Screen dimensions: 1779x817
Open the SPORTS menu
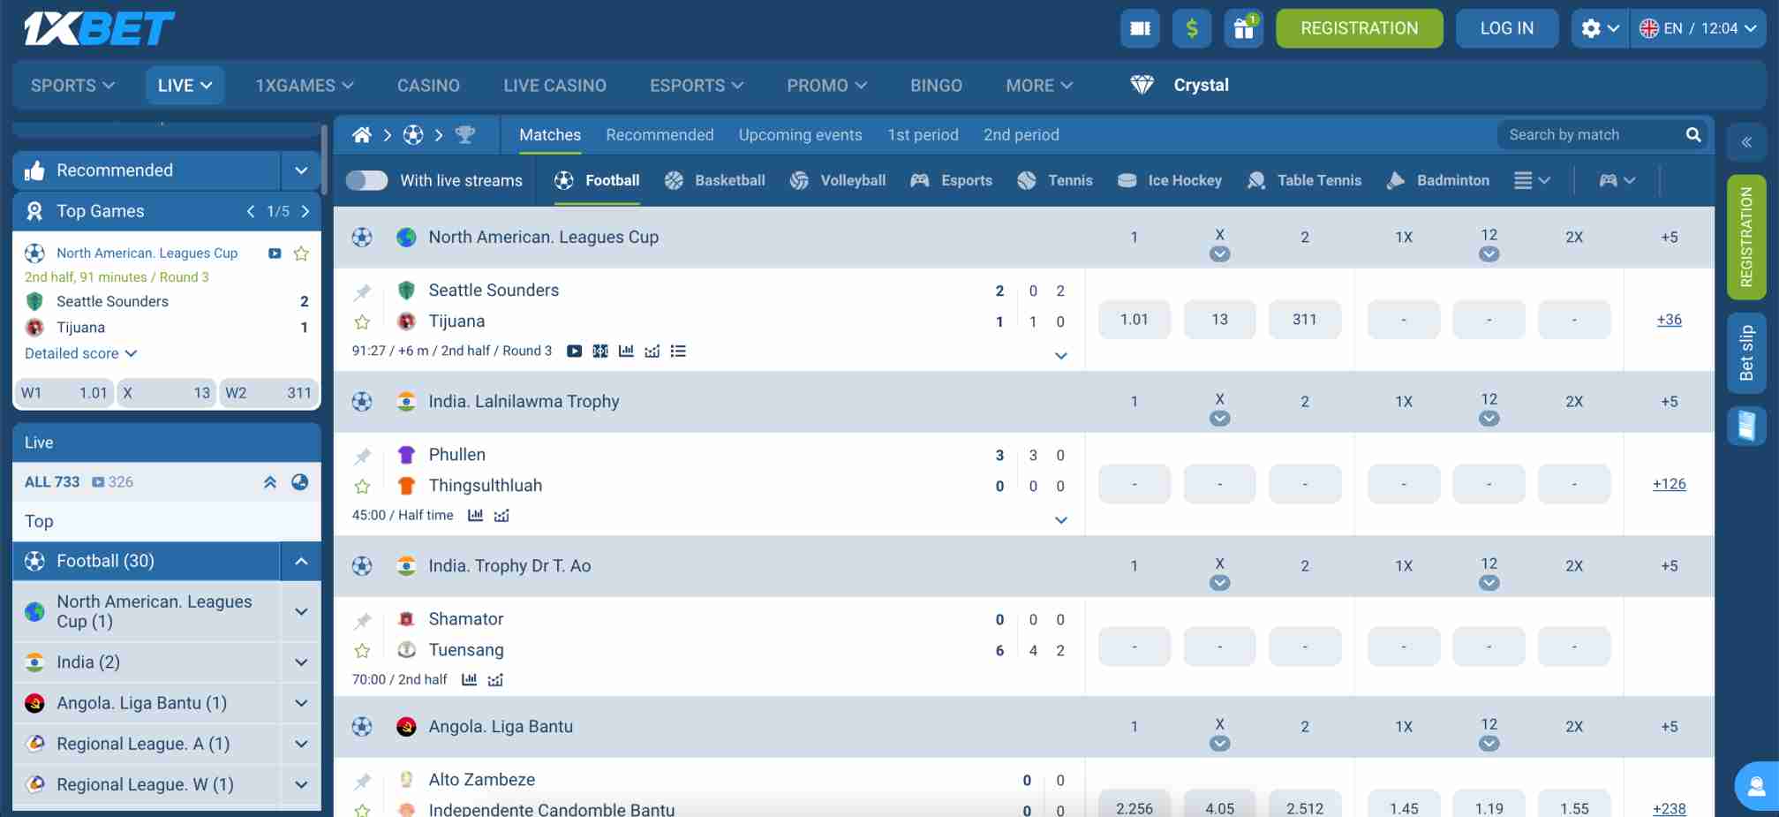coord(72,86)
